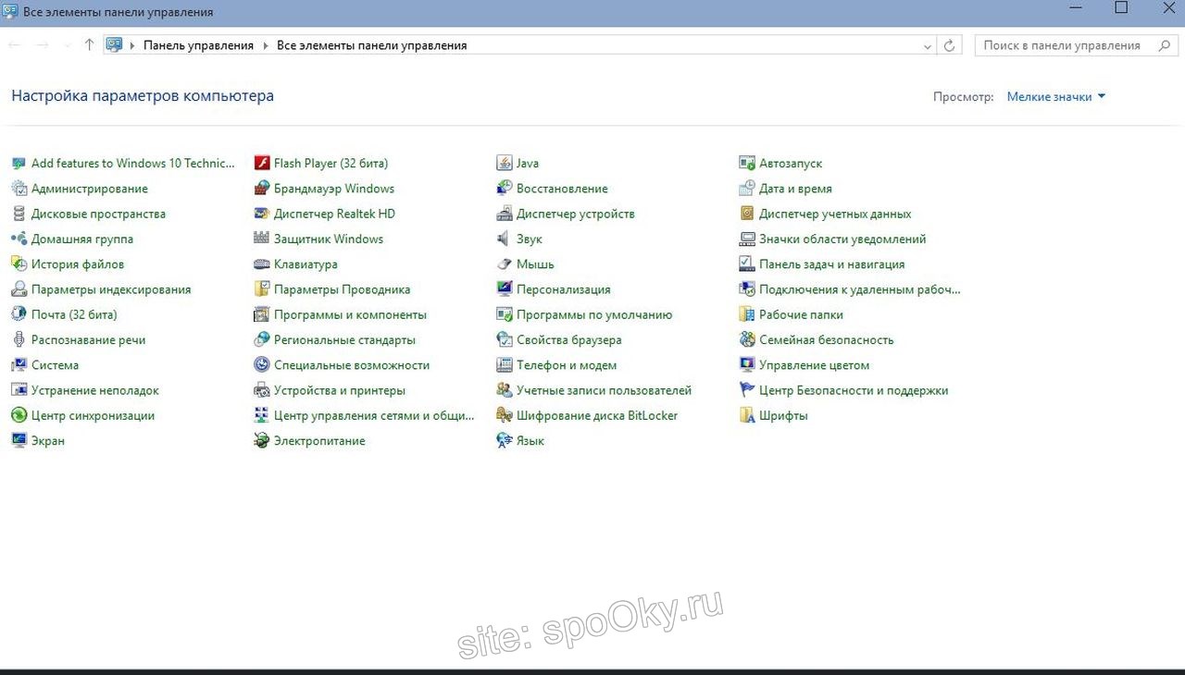Open Программы и компоненты link
1185x675 pixels.
click(x=350, y=315)
